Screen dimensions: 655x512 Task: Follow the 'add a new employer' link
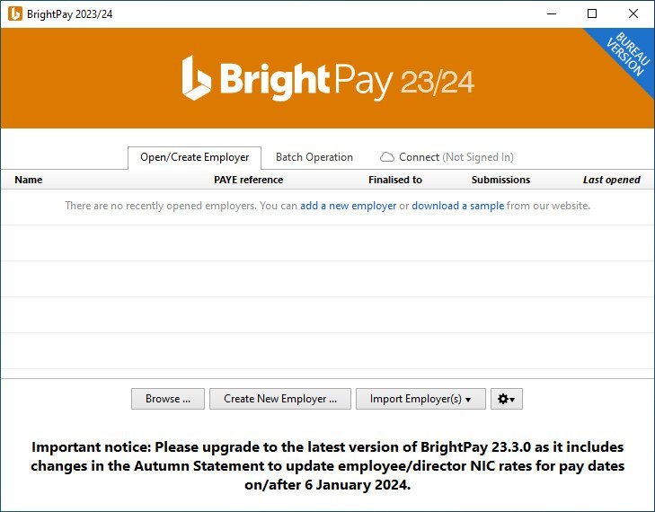(x=348, y=206)
